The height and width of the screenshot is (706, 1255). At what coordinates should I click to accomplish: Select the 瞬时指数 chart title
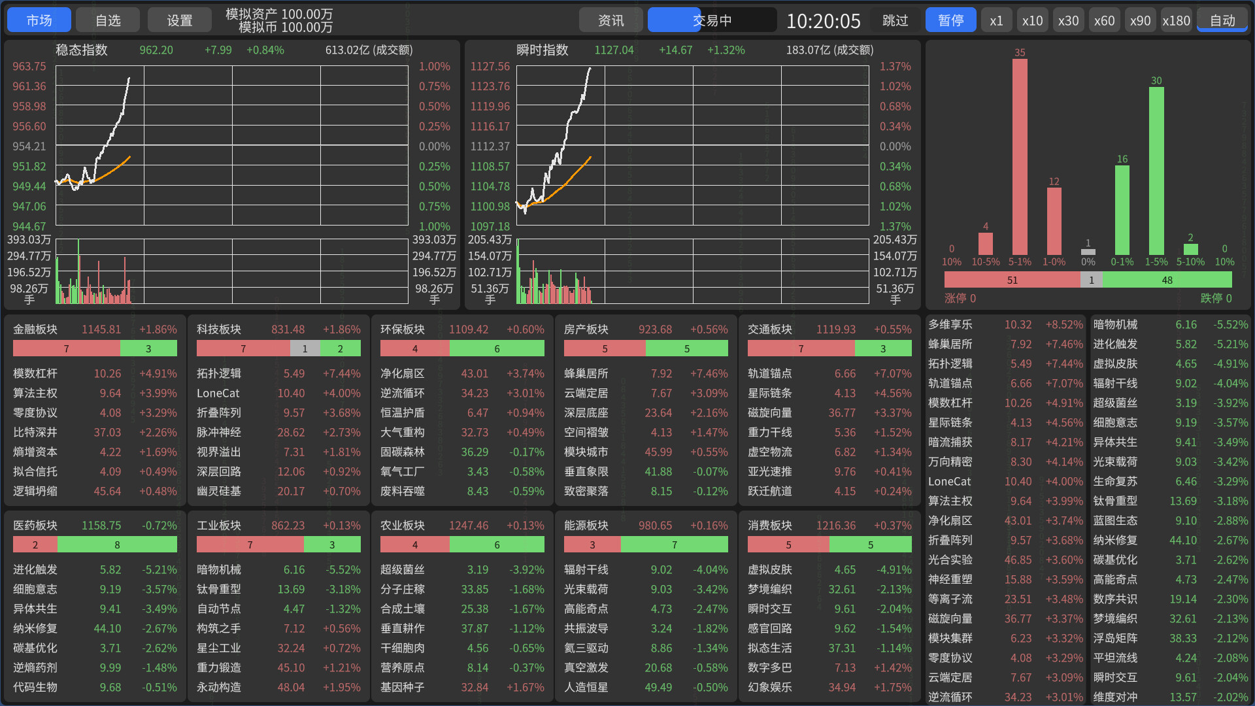coord(543,50)
